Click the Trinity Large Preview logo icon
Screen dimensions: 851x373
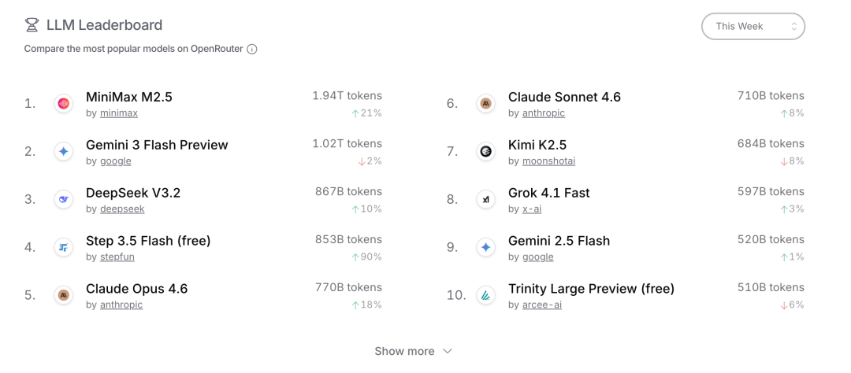[486, 296]
